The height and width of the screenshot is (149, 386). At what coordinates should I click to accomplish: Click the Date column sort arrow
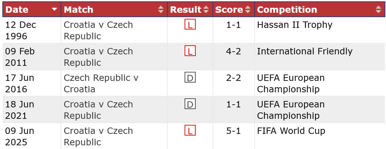tap(54, 10)
